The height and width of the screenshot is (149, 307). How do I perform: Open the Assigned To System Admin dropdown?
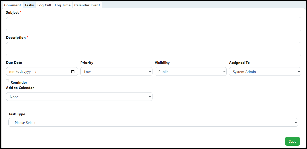pos(265,71)
